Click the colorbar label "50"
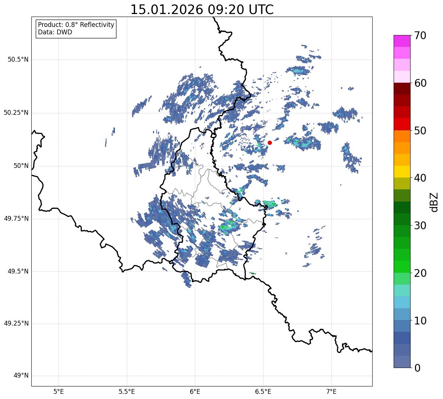 [420, 131]
